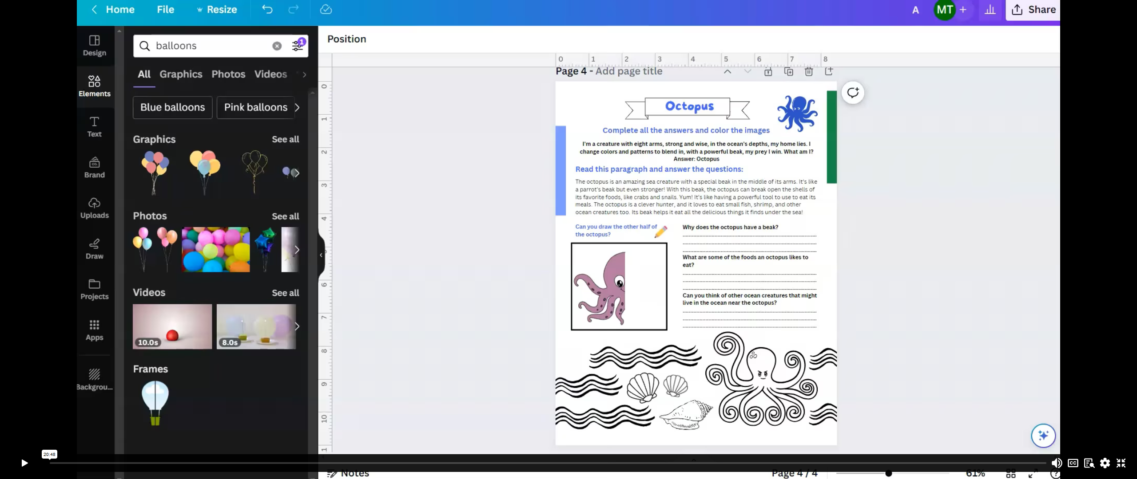The image size is (1137, 479).
Task: Select the Draw tool
Action: click(94, 249)
